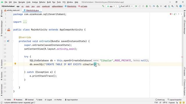Open the Gradle tool window
The width and height of the screenshot is (186, 104).
[185, 14]
